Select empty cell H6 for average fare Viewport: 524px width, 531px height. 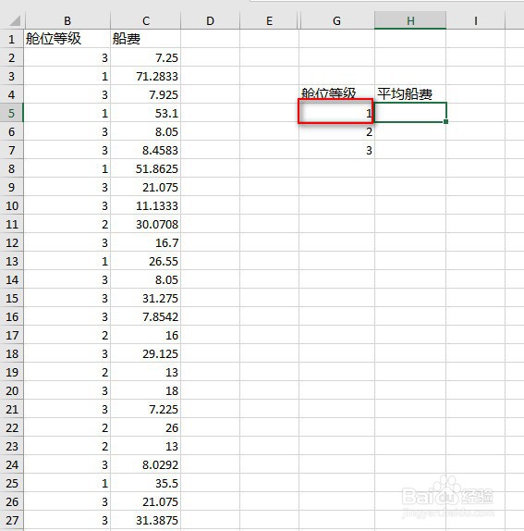click(x=410, y=131)
